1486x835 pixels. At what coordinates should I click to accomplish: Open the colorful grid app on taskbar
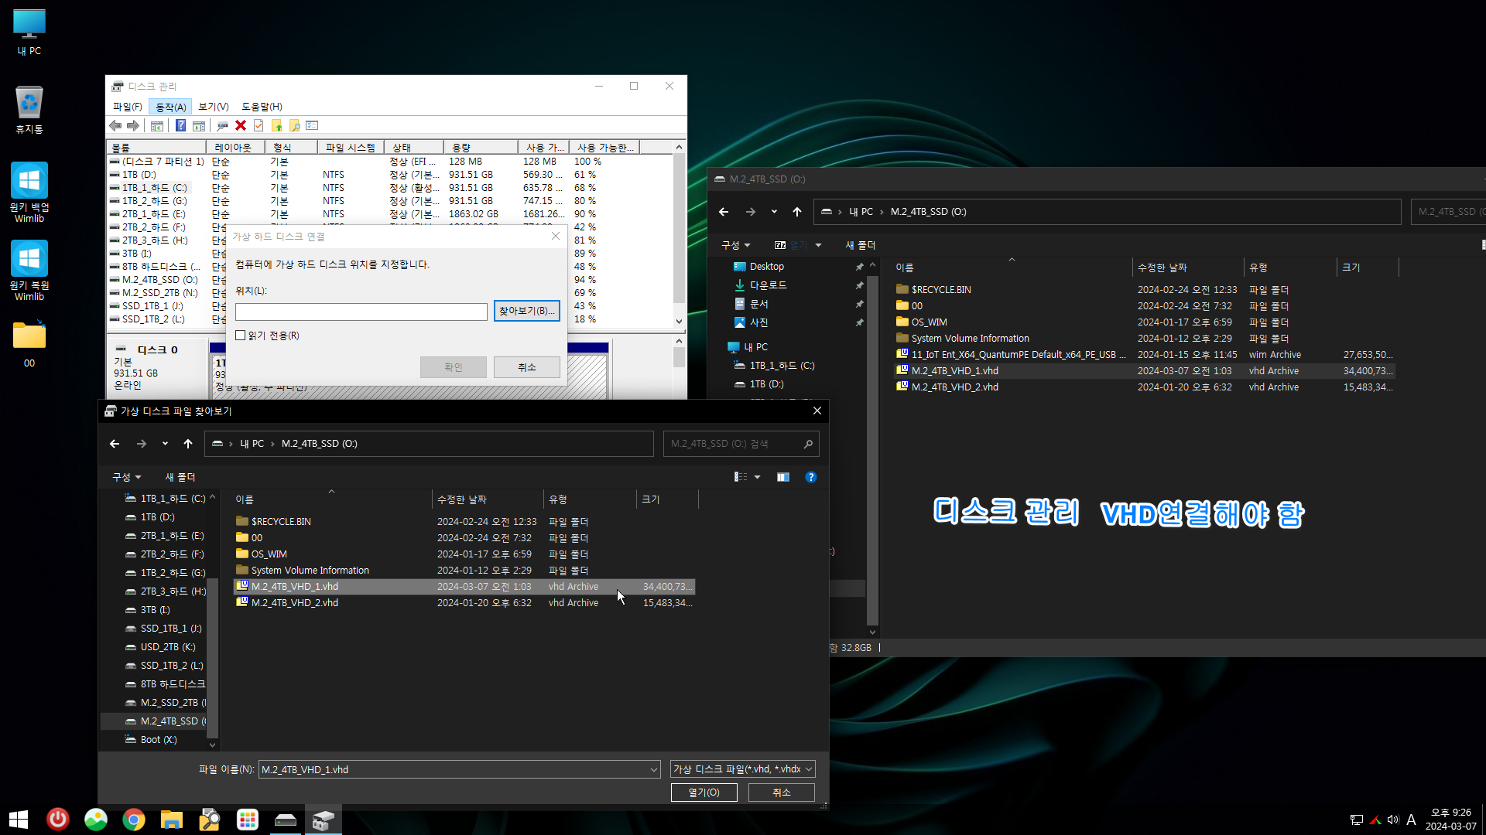(248, 819)
